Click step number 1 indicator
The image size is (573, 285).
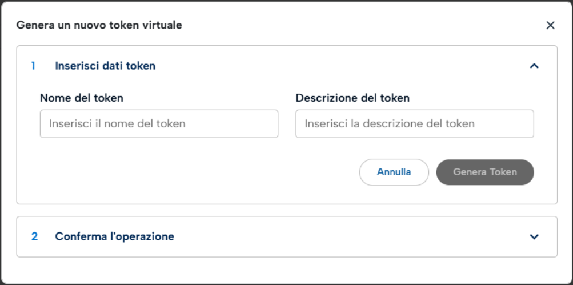[x=33, y=66]
